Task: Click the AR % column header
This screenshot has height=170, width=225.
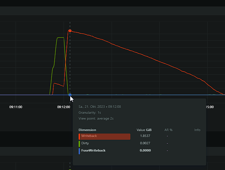Action: click(x=168, y=130)
